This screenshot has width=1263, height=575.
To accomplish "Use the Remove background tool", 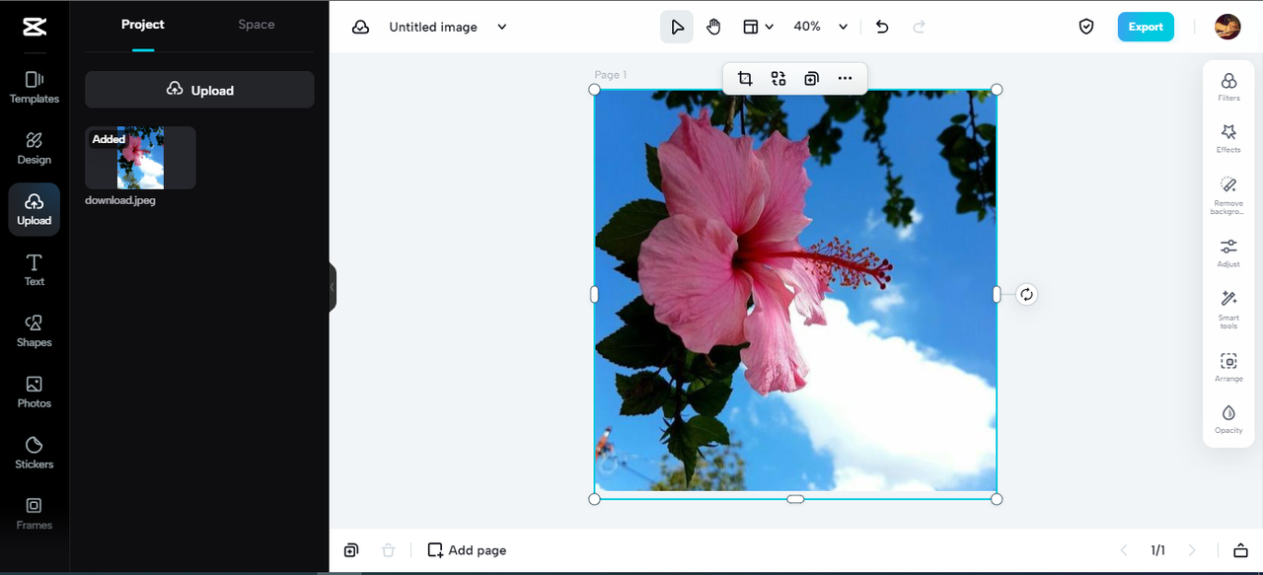I will coord(1228,195).
